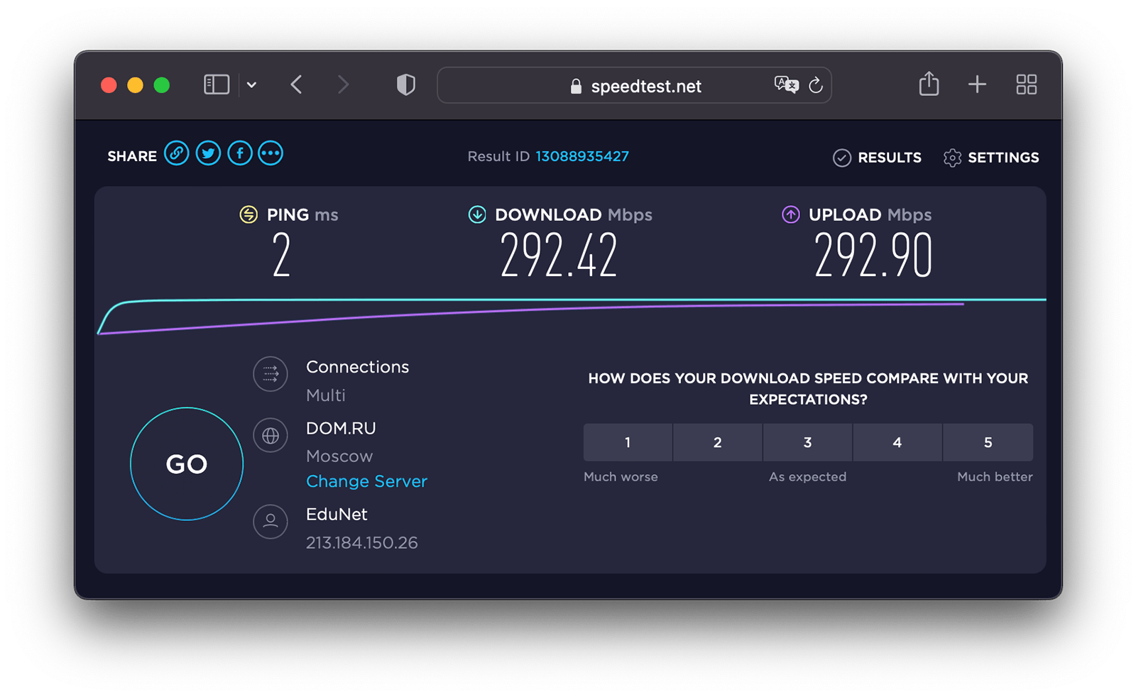The image size is (1136, 697).
Task: Focus the speedtest.net address bar
Action: [634, 85]
